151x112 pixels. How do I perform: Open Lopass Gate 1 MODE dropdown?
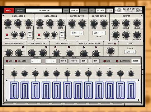pos(77,33)
